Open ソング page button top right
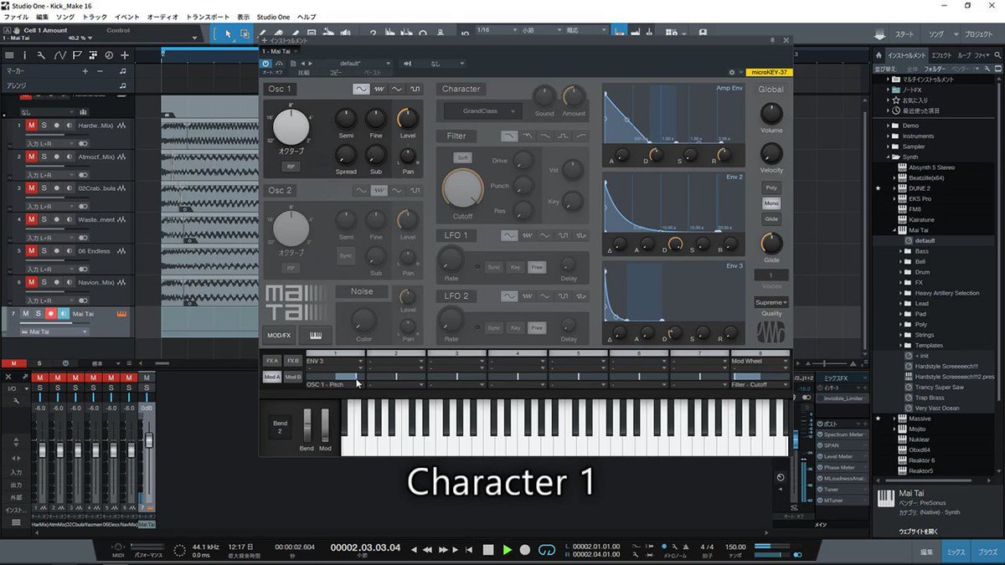The width and height of the screenshot is (1005, 565). (x=935, y=34)
